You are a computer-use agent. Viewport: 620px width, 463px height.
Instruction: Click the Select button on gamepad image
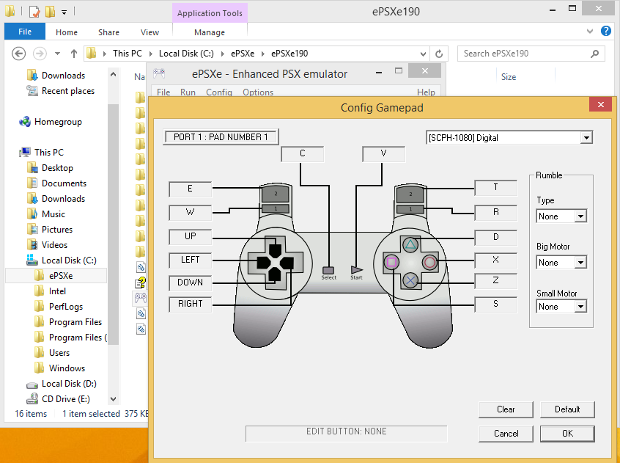tap(328, 270)
